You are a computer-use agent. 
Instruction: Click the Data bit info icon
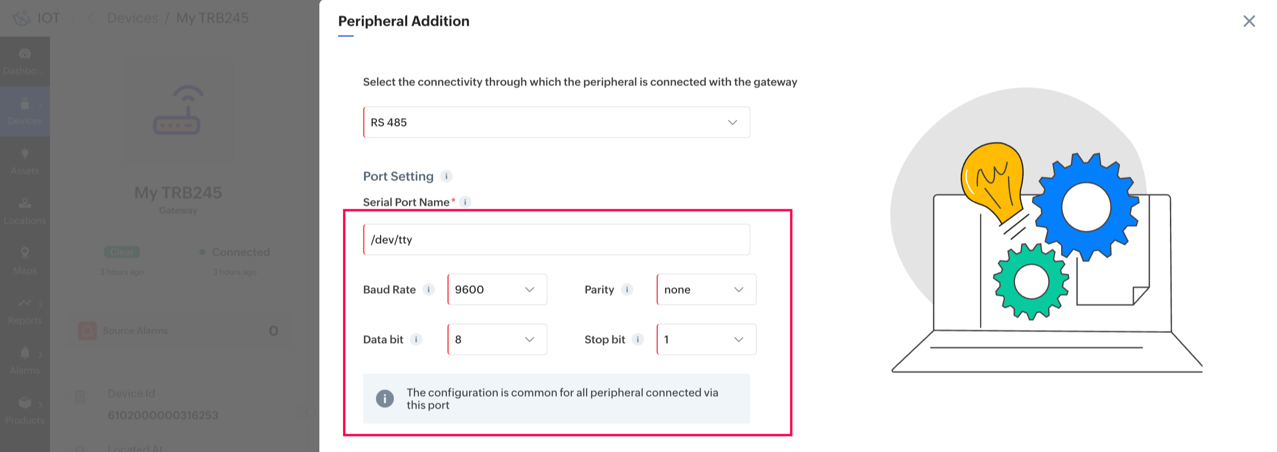(x=416, y=340)
